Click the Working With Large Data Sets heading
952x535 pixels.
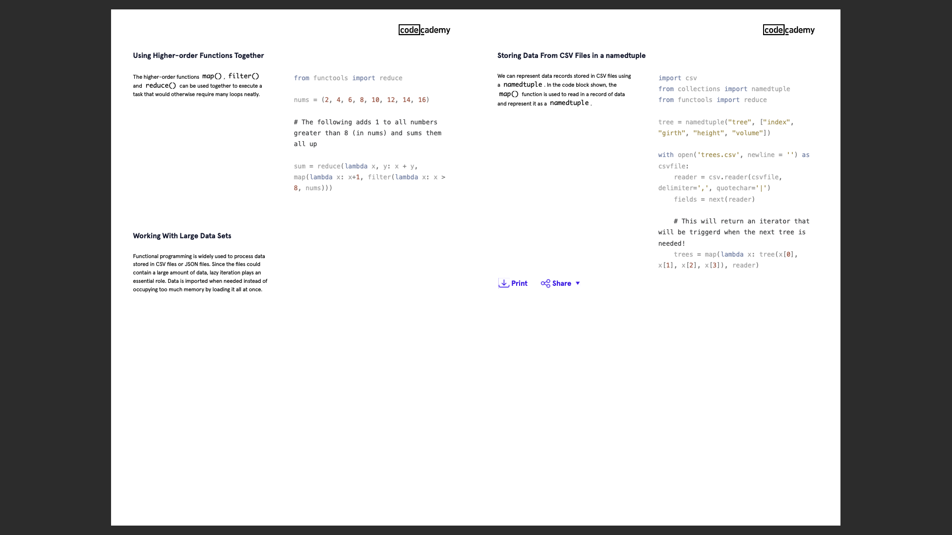tap(182, 236)
